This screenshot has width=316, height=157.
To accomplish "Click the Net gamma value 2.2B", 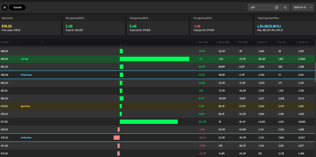I will (x=69, y=26).
